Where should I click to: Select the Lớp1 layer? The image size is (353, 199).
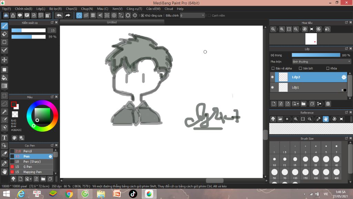(x=309, y=87)
